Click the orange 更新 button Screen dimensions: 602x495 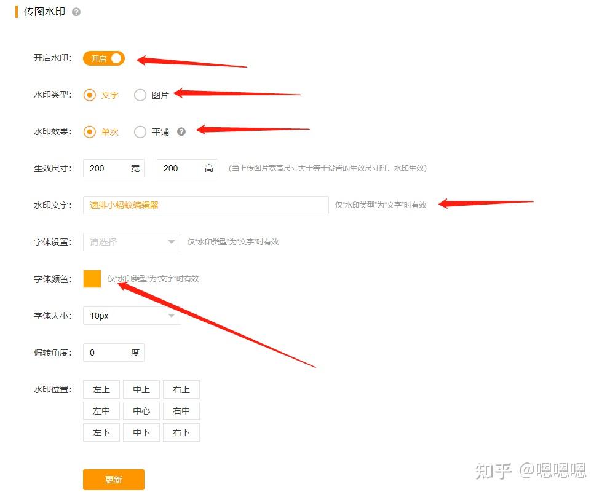(x=114, y=479)
